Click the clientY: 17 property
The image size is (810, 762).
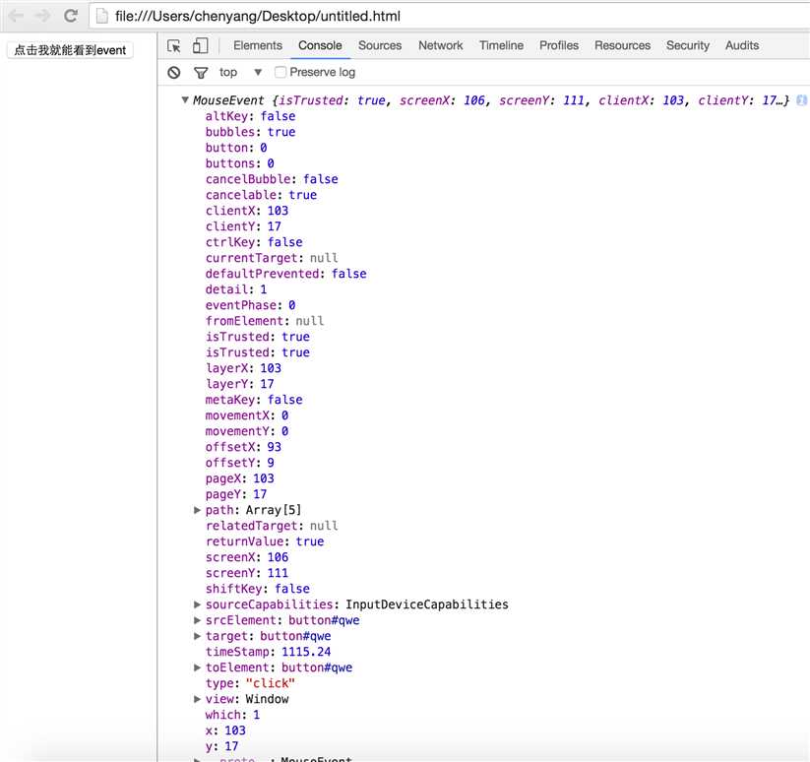point(243,226)
